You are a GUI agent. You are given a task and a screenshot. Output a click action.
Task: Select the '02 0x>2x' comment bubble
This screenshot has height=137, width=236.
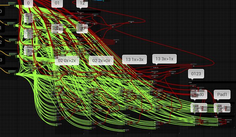67,60
